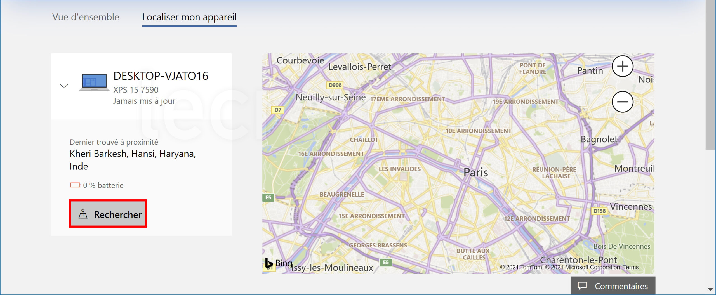The height and width of the screenshot is (295, 716).
Task: Click the Montreuil label on the map
Action: [x=634, y=168]
